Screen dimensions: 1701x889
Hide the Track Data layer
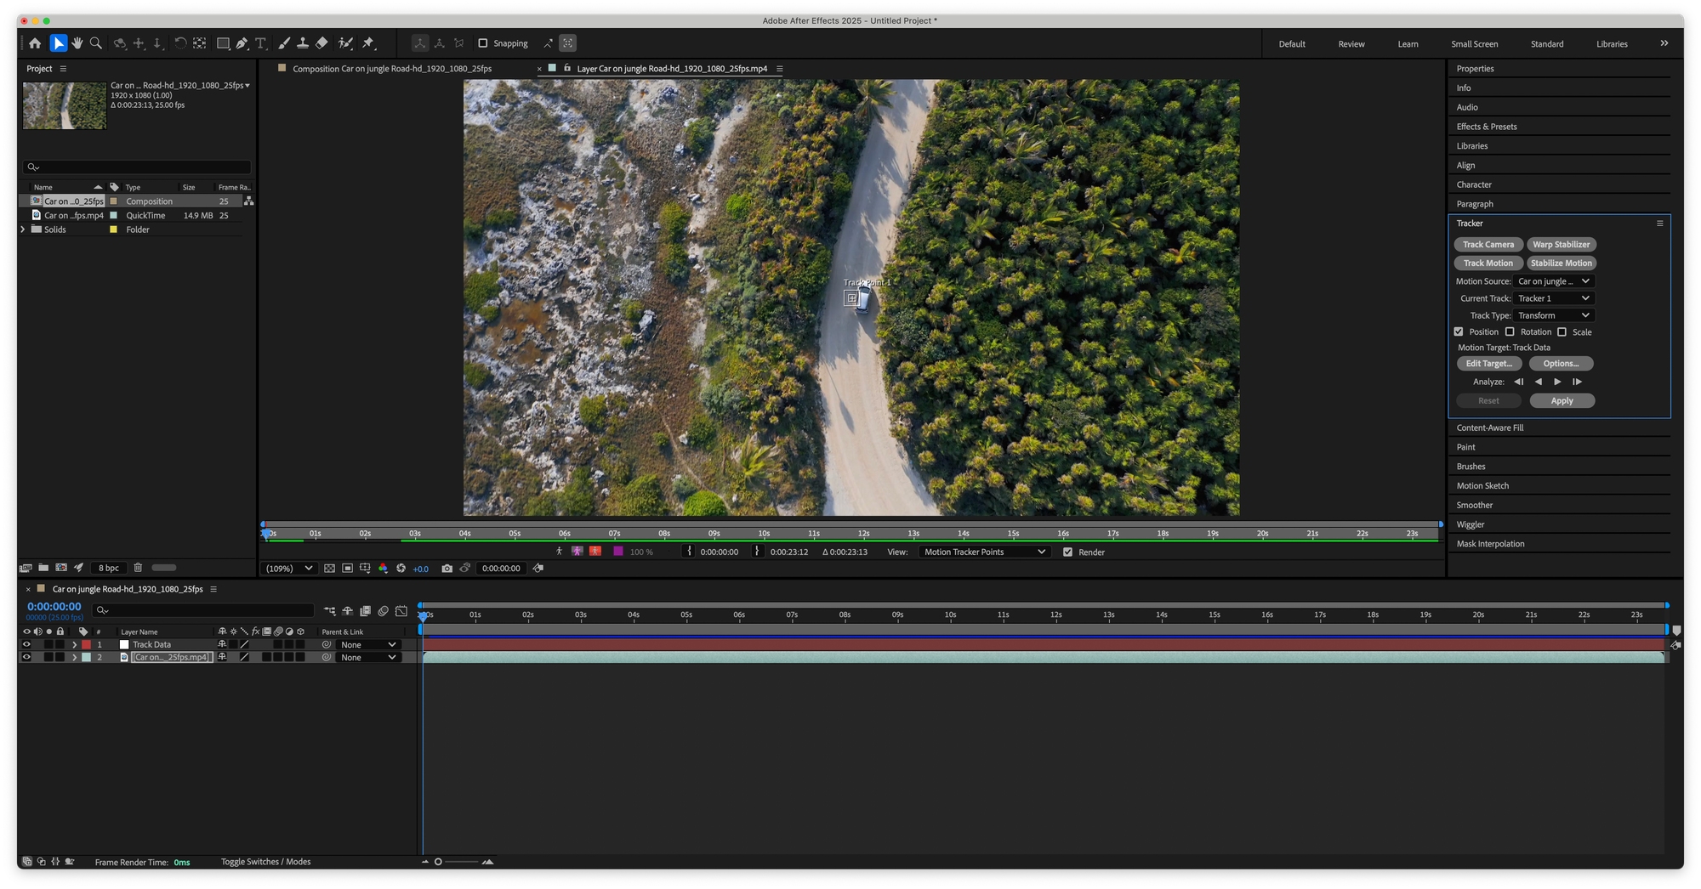(x=26, y=645)
